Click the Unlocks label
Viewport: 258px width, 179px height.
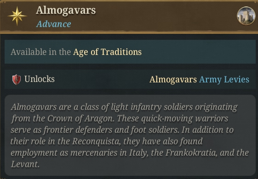coord(40,79)
